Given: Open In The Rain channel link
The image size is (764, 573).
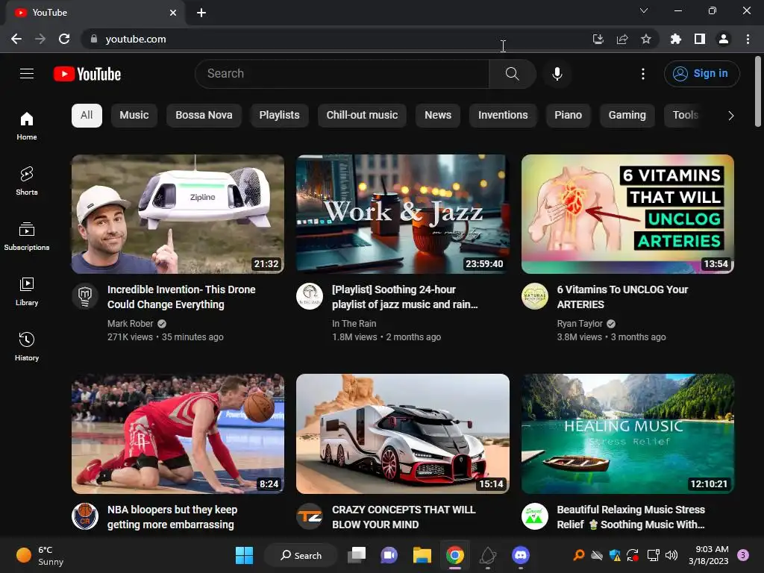Looking at the screenshot, I should [x=354, y=324].
